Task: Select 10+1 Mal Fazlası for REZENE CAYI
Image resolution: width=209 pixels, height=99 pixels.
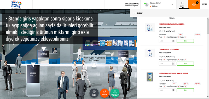Action: tap(175, 84)
